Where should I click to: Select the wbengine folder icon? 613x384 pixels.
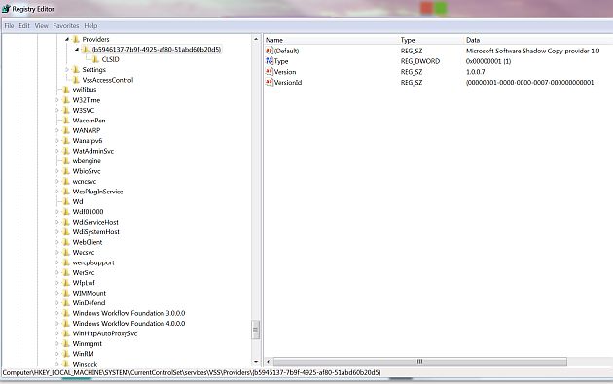click(x=66, y=161)
